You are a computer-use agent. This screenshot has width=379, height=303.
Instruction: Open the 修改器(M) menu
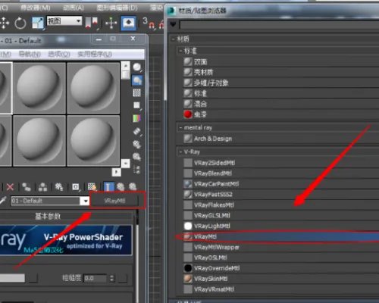(x=36, y=8)
